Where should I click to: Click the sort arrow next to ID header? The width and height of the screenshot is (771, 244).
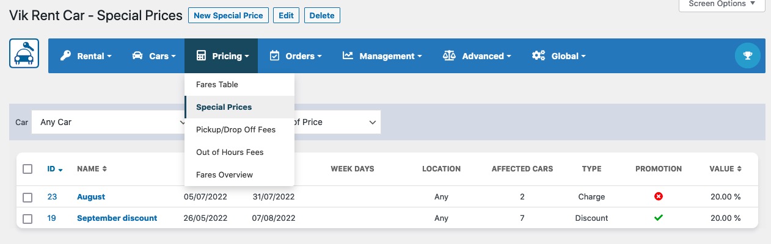pos(60,170)
